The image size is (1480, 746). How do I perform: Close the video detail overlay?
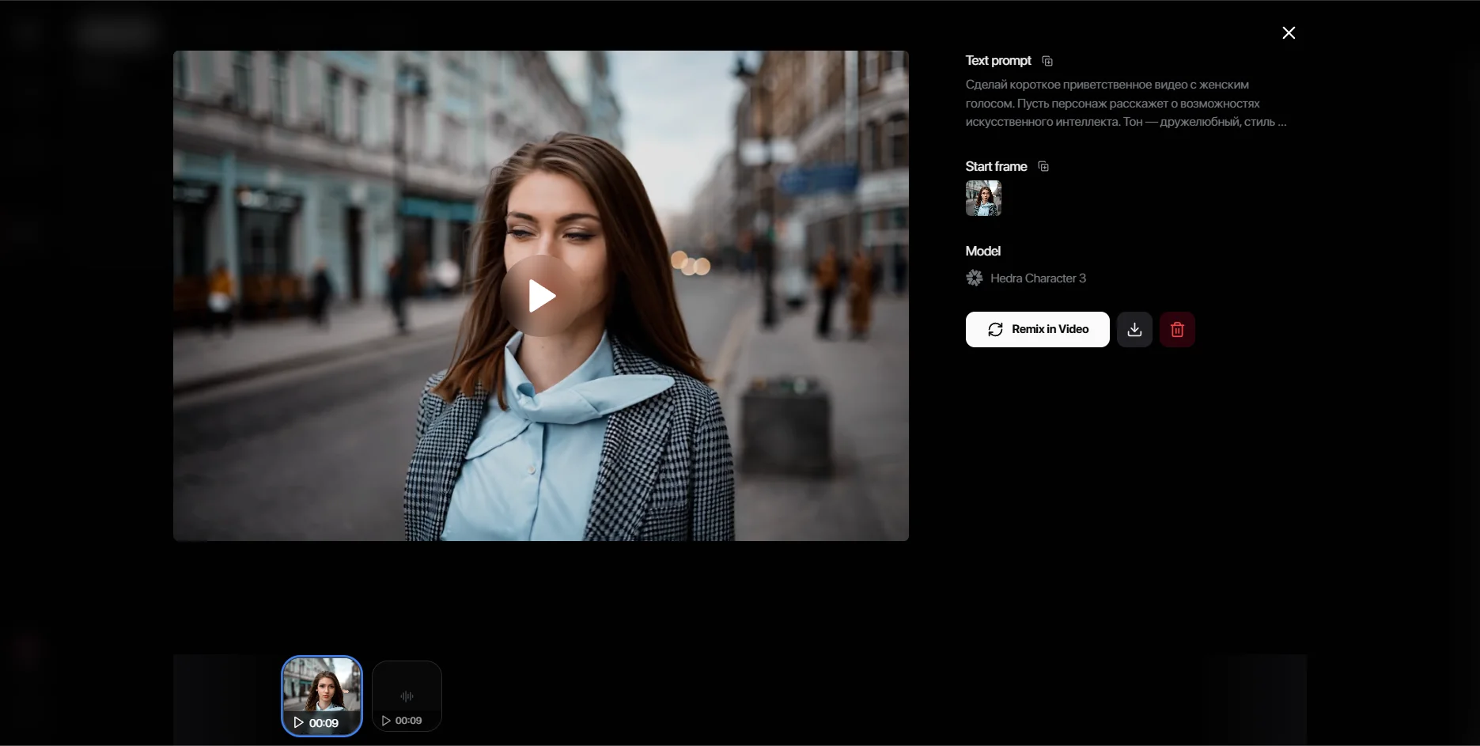tap(1289, 32)
